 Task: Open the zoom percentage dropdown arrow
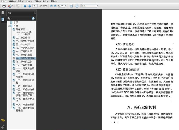click(66, 6)
